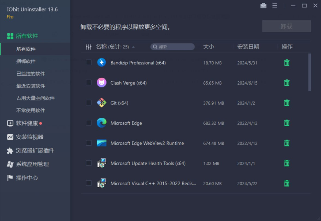Check the Microsoft Edge checkbox
Viewport: 321px width, 221px height.
point(89,123)
